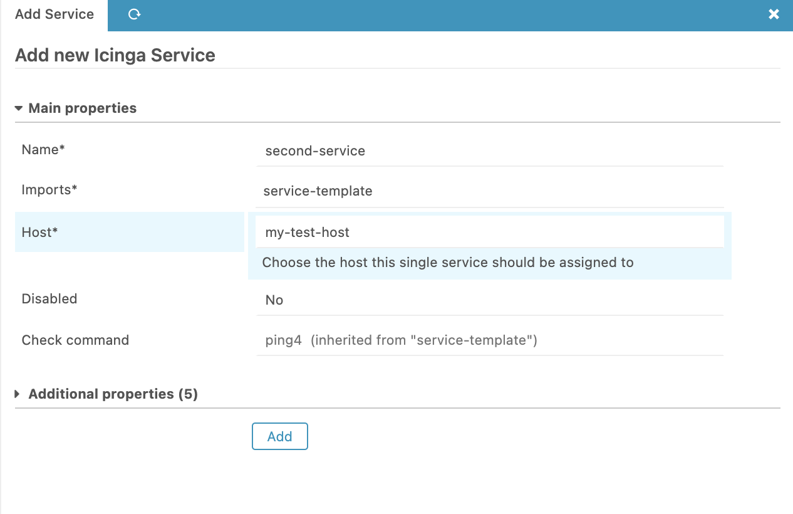
Task: Collapse the Main properties section
Action: [81, 108]
